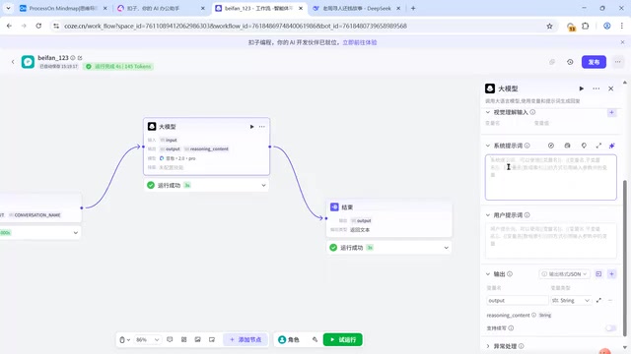The width and height of the screenshot is (631, 354).
Task: Go back using the header back arrow
Action: point(13,62)
